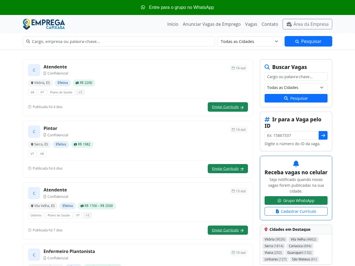Click Enviar Currículo for the Vitória Atendente
The image size is (355, 266).
(228, 107)
